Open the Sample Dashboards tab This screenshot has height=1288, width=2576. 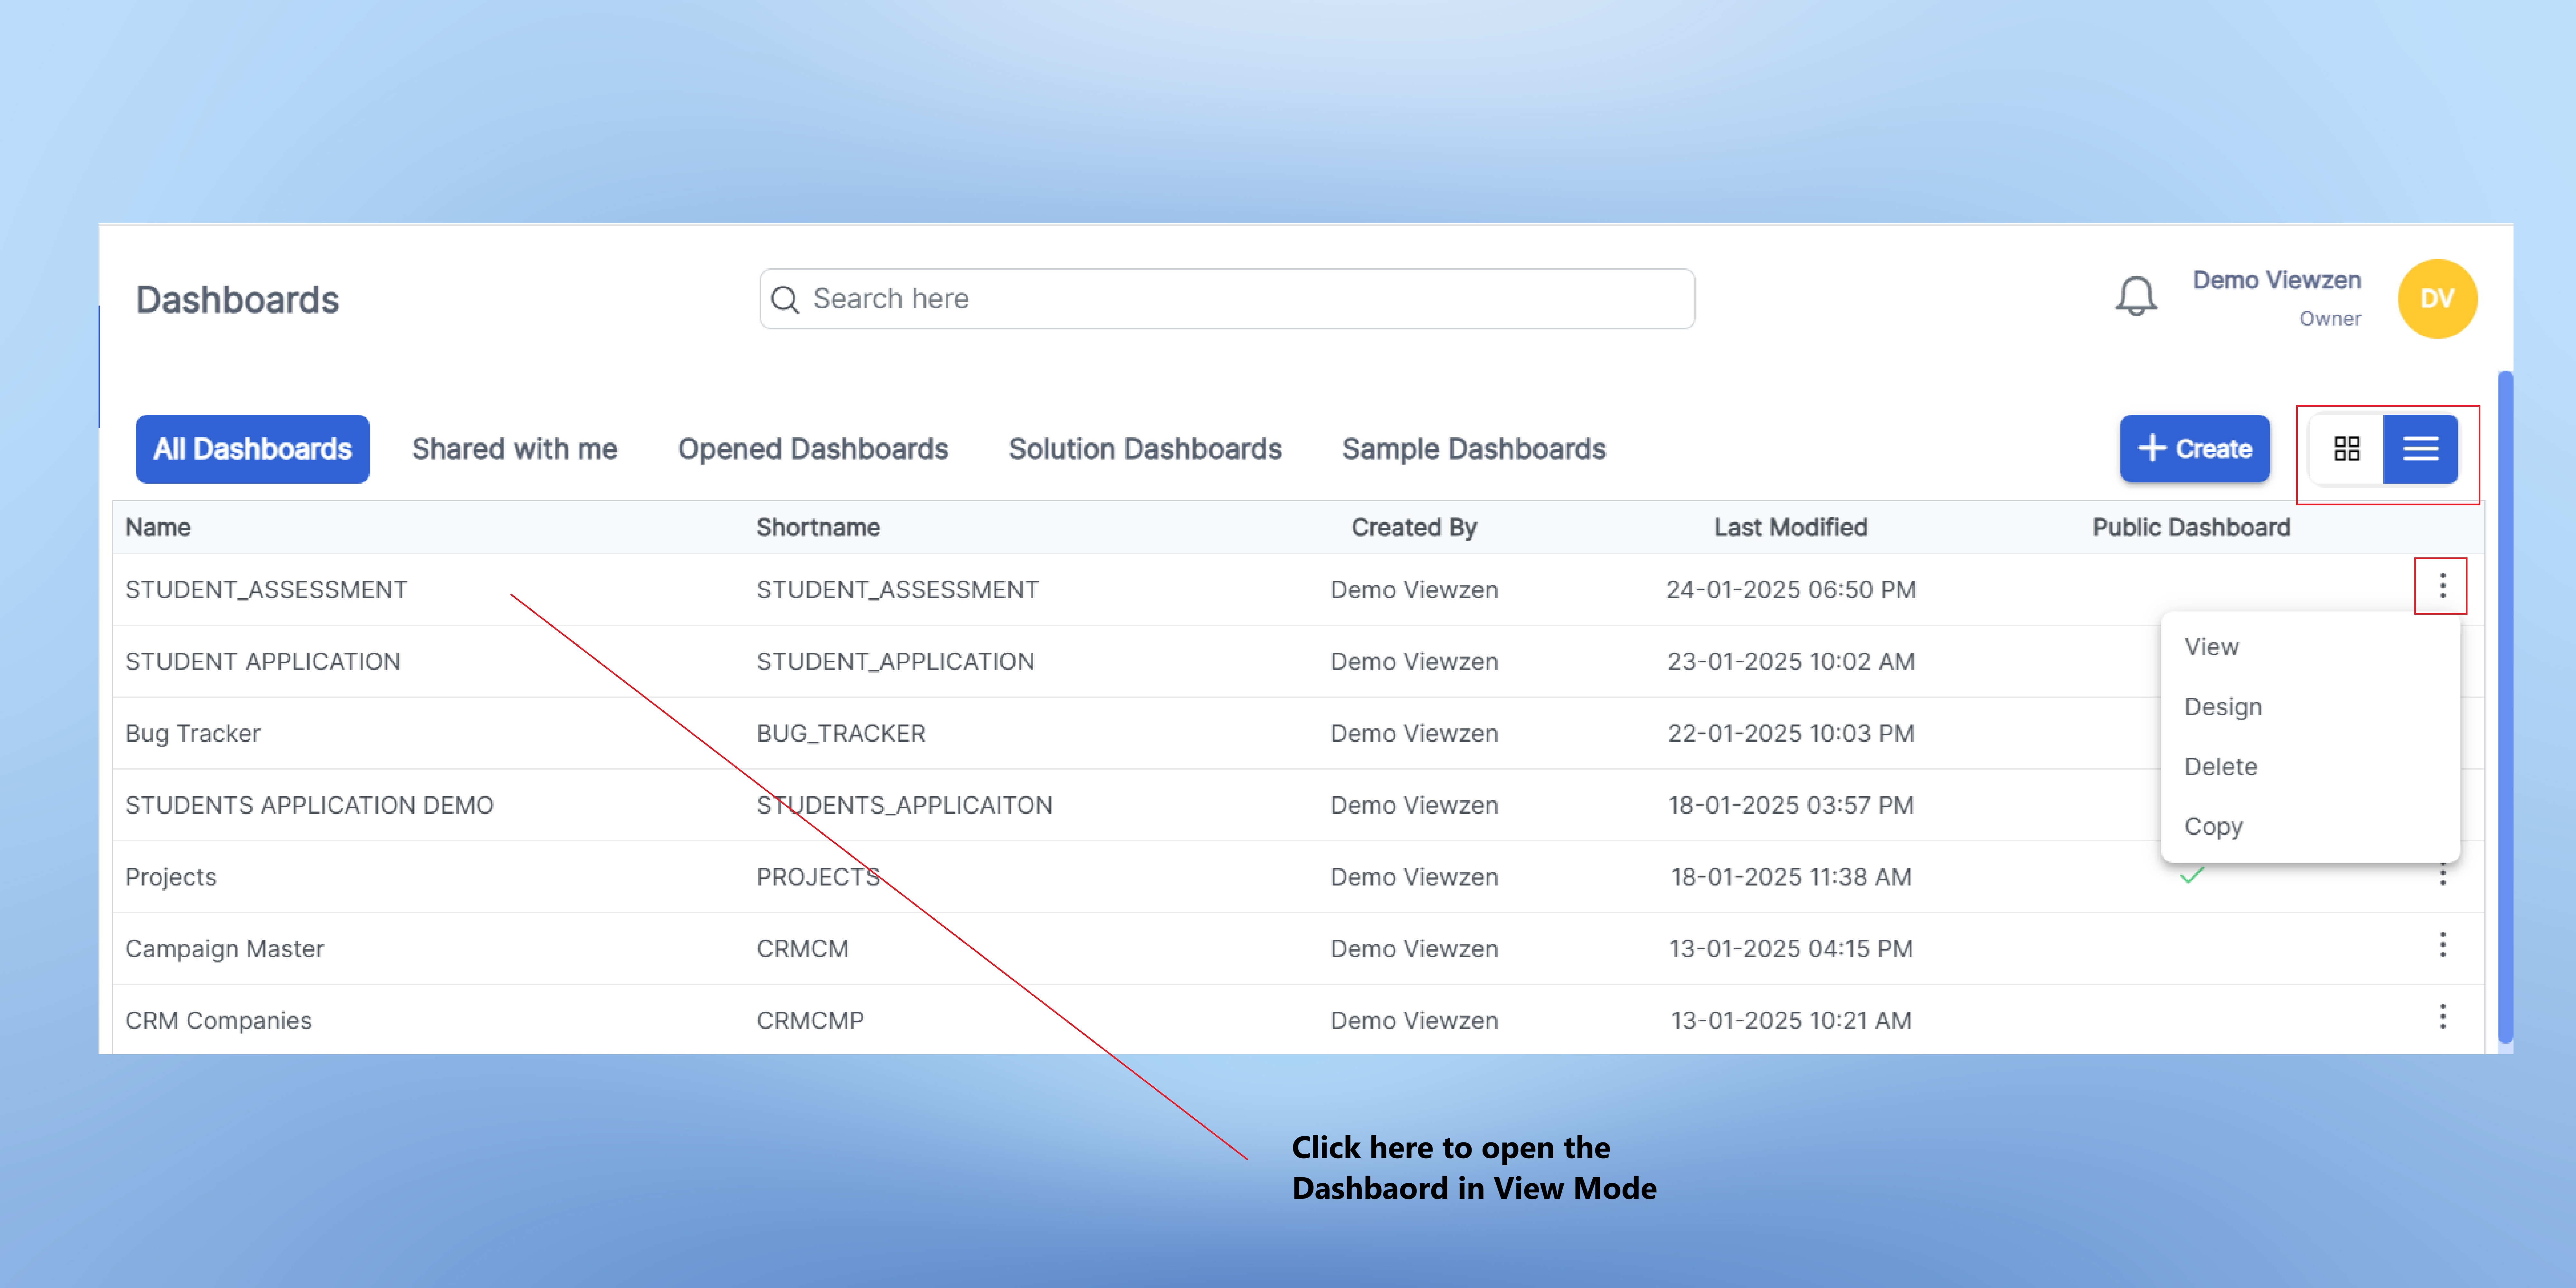coord(1473,449)
